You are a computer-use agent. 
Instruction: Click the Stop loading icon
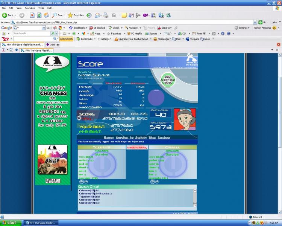32,15
